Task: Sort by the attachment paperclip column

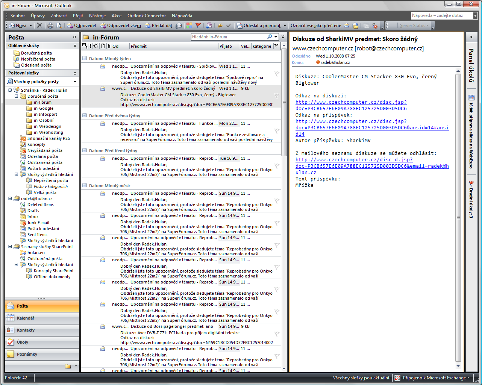Action: pyautogui.click(x=109, y=46)
